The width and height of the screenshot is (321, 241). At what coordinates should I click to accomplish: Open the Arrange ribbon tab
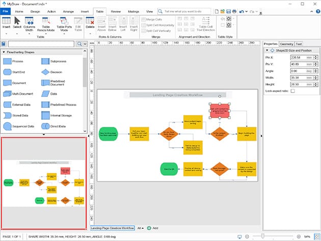click(68, 10)
